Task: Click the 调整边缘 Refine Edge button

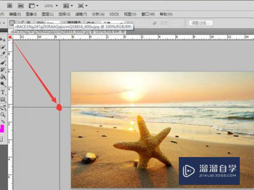Action: click(x=201, y=23)
